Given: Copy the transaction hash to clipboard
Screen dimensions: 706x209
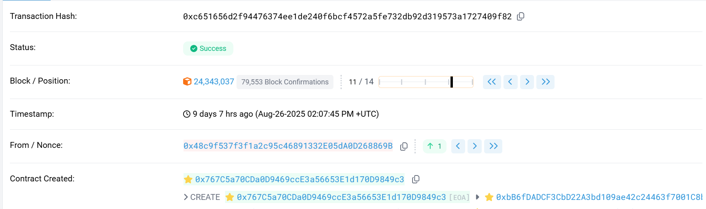Looking at the screenshot, I should (x=521, y=16).
